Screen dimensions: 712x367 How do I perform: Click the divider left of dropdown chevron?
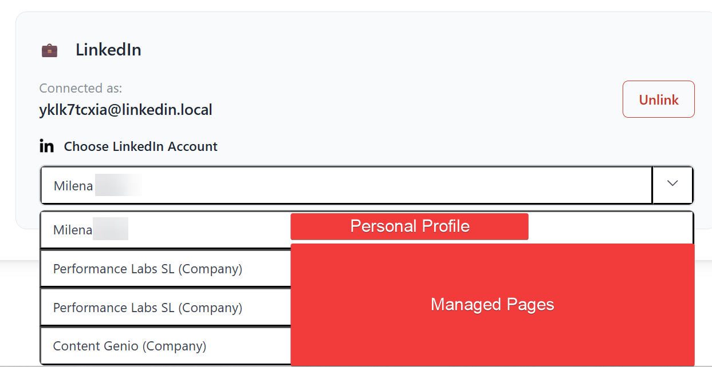[652, 185]
